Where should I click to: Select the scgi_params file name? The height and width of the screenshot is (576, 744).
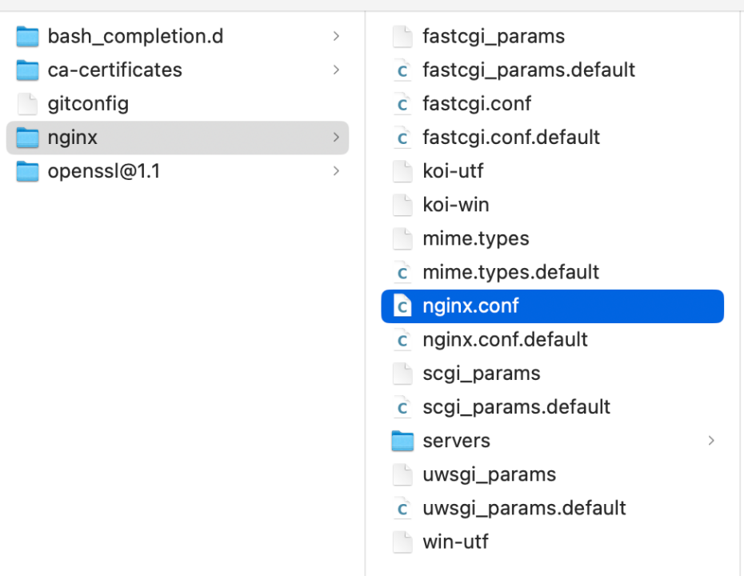(482, 374)
